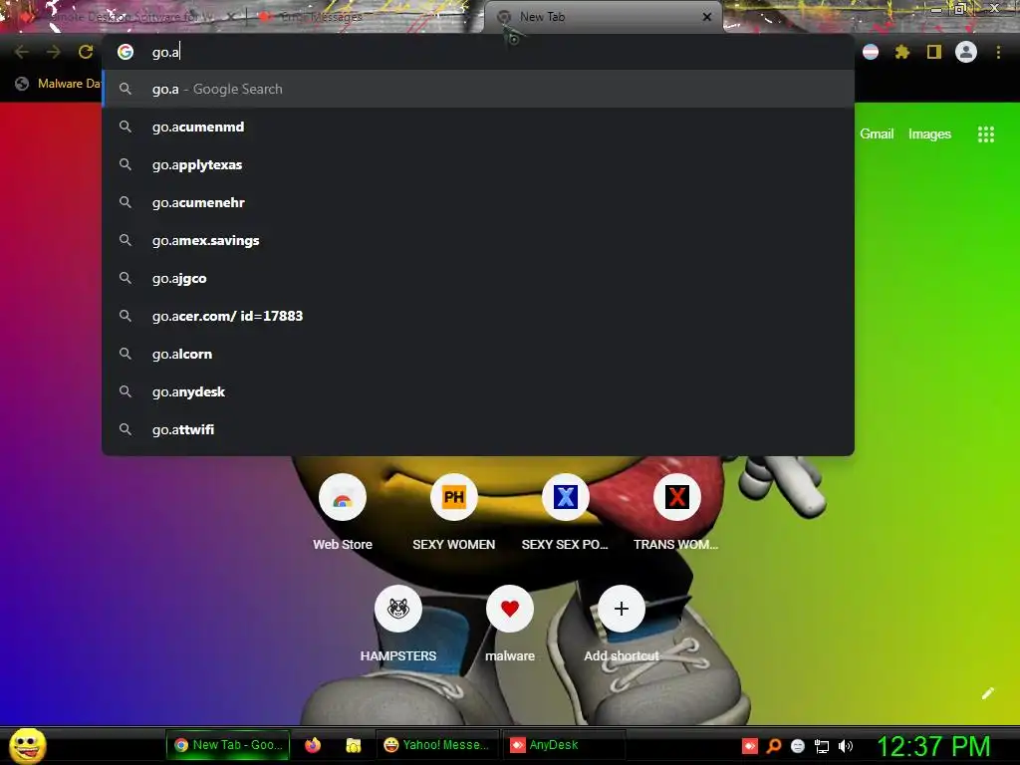
Task: Open the HAMPSTERS shortcut
Action: (398, 609)
